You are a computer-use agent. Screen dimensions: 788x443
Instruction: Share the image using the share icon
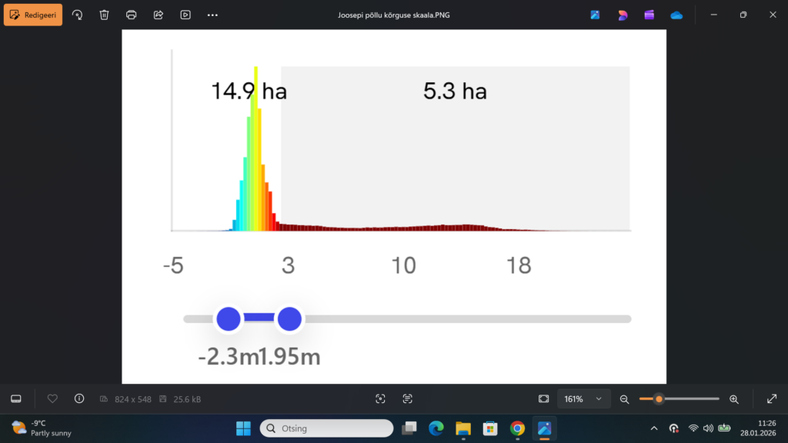(x=159, y=15)
